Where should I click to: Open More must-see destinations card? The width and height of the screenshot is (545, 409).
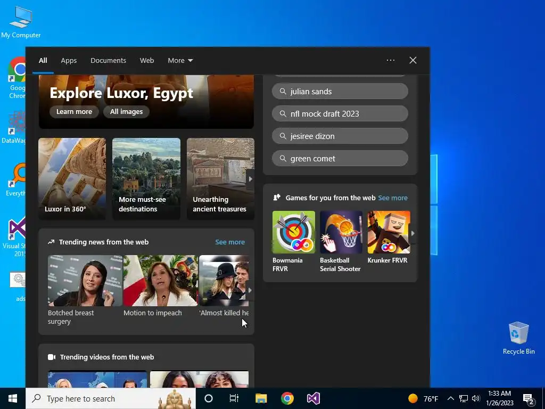(146, 178)
